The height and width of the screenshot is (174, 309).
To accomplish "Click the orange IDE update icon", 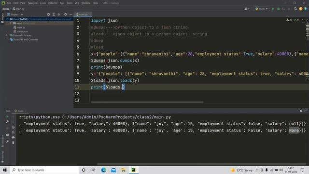I will point(301,9).
